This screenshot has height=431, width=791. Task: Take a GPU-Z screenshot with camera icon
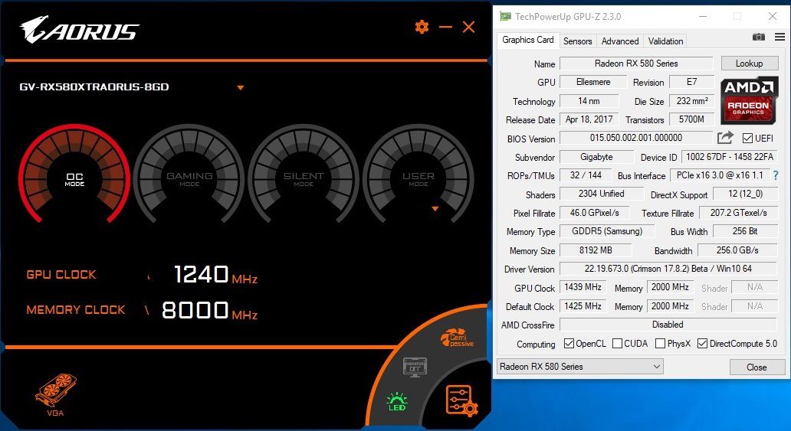coord(759,37)
